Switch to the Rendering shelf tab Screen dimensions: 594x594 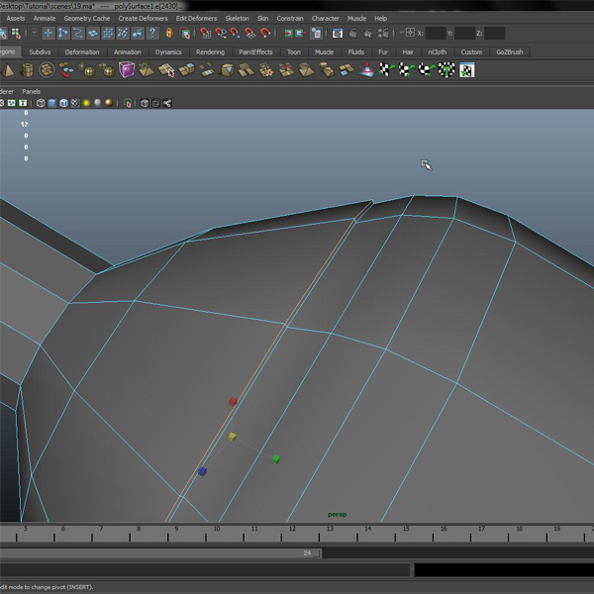click(210, 52)
